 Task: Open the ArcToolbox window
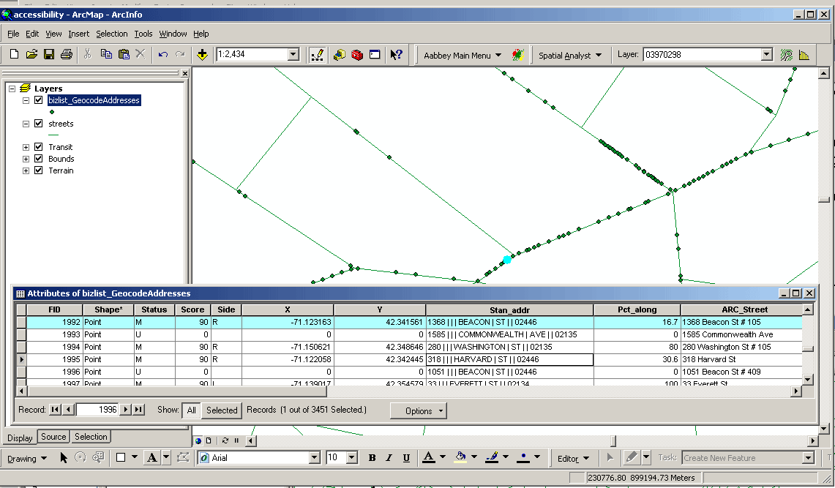pos(357,54)
